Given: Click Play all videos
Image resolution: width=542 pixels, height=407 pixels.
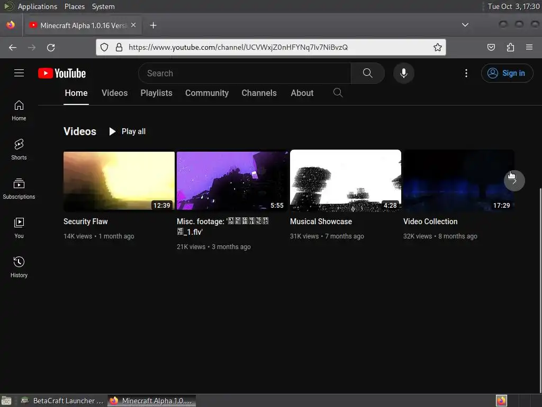Looking at the screenshot, I should click(128, 131).
